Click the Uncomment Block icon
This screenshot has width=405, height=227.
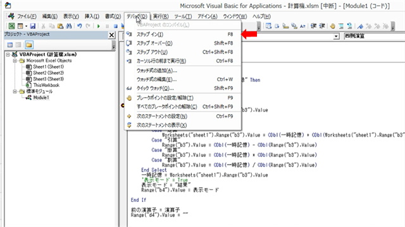click(x=350, y=26)
